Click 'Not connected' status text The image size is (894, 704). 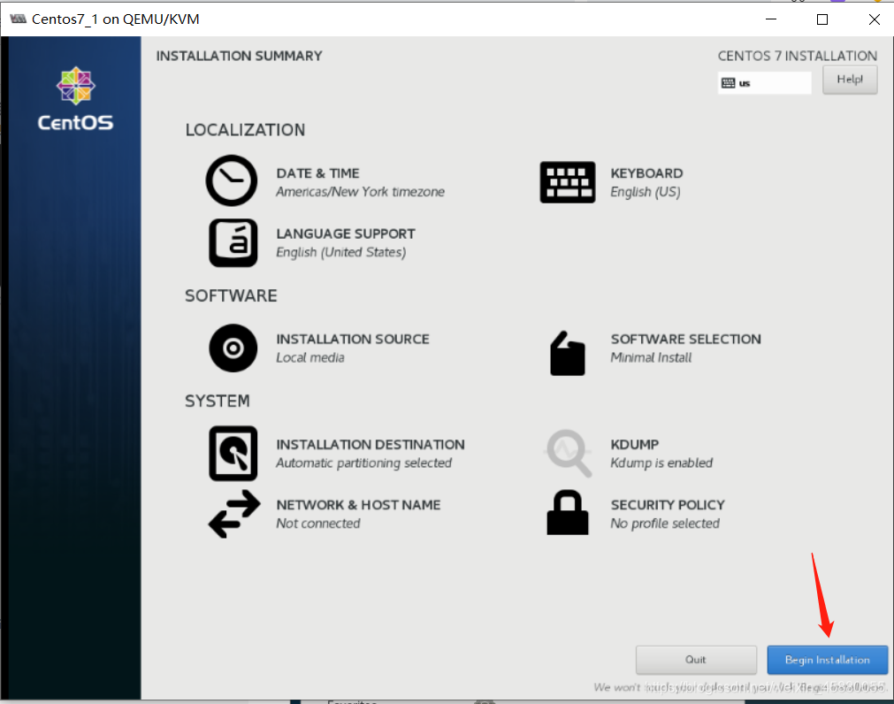click(x=318, y=524)
